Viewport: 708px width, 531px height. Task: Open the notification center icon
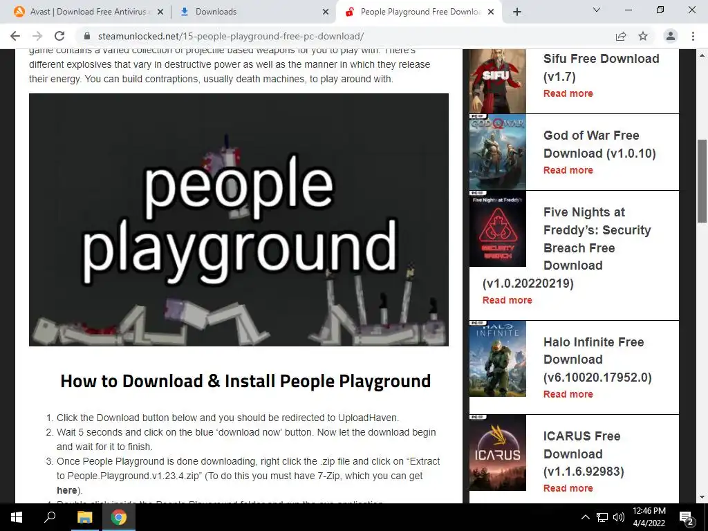click(686, 517)
